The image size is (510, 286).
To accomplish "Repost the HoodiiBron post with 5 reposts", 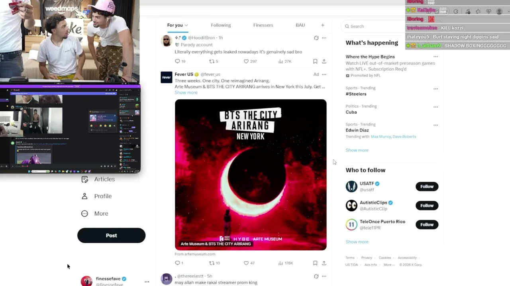I will (x=214, y=61).
